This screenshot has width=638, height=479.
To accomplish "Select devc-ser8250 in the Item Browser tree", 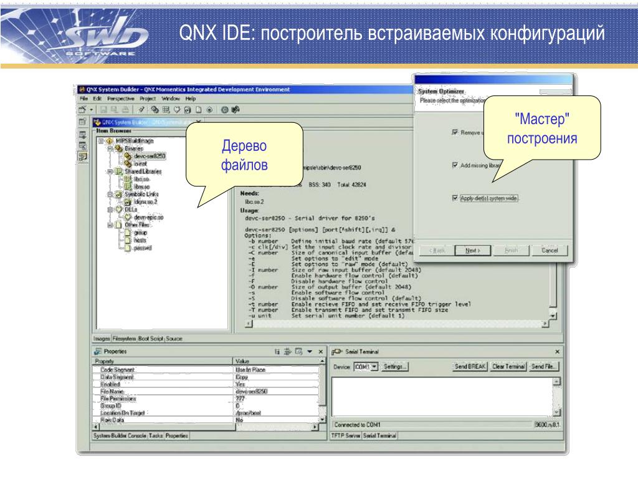I will (x=150, y=156).
